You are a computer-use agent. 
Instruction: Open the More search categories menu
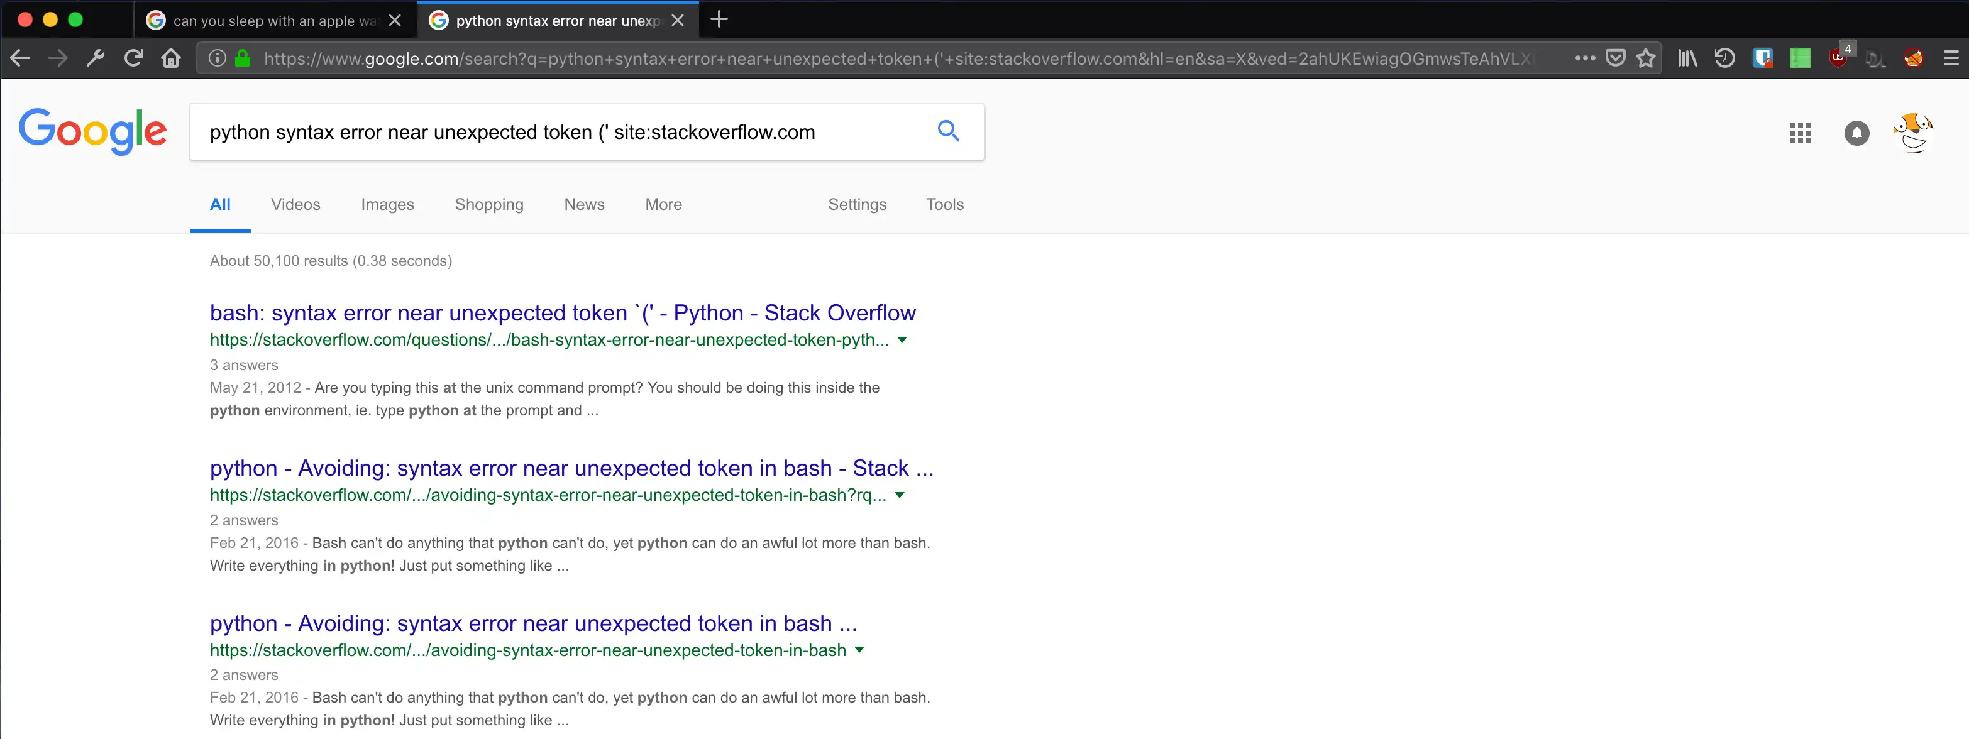(663, 204)
